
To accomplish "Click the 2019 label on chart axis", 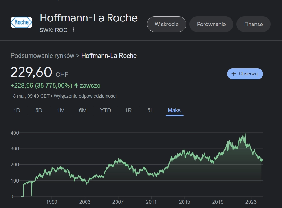I will [218, 202].
